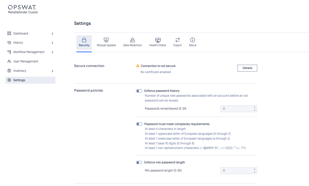This screenshot has width=309, height=186.
Task: Open Settings in the sidebar
Action: [19, 80]
